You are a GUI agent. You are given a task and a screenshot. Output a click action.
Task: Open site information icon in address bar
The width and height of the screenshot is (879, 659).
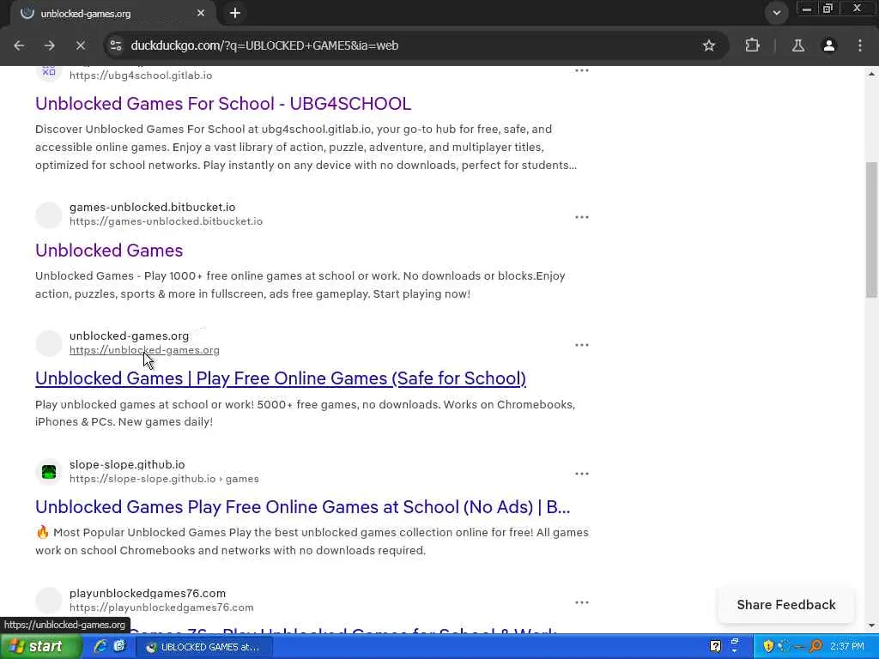tap(116, 45)
